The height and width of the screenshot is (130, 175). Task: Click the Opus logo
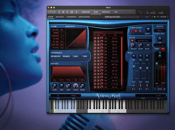tap(52, 12)
